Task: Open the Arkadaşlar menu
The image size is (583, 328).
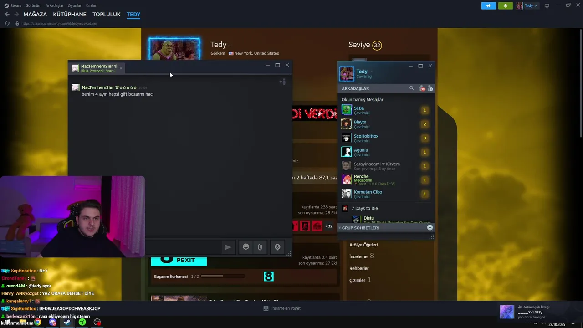Action: coord(55,5)
